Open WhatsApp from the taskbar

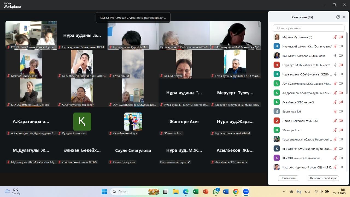pyautogui.click(x=216, y=192)
